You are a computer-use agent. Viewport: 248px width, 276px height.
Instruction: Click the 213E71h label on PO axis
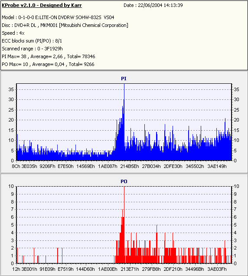pyautogui.click(x=130, y=269)
